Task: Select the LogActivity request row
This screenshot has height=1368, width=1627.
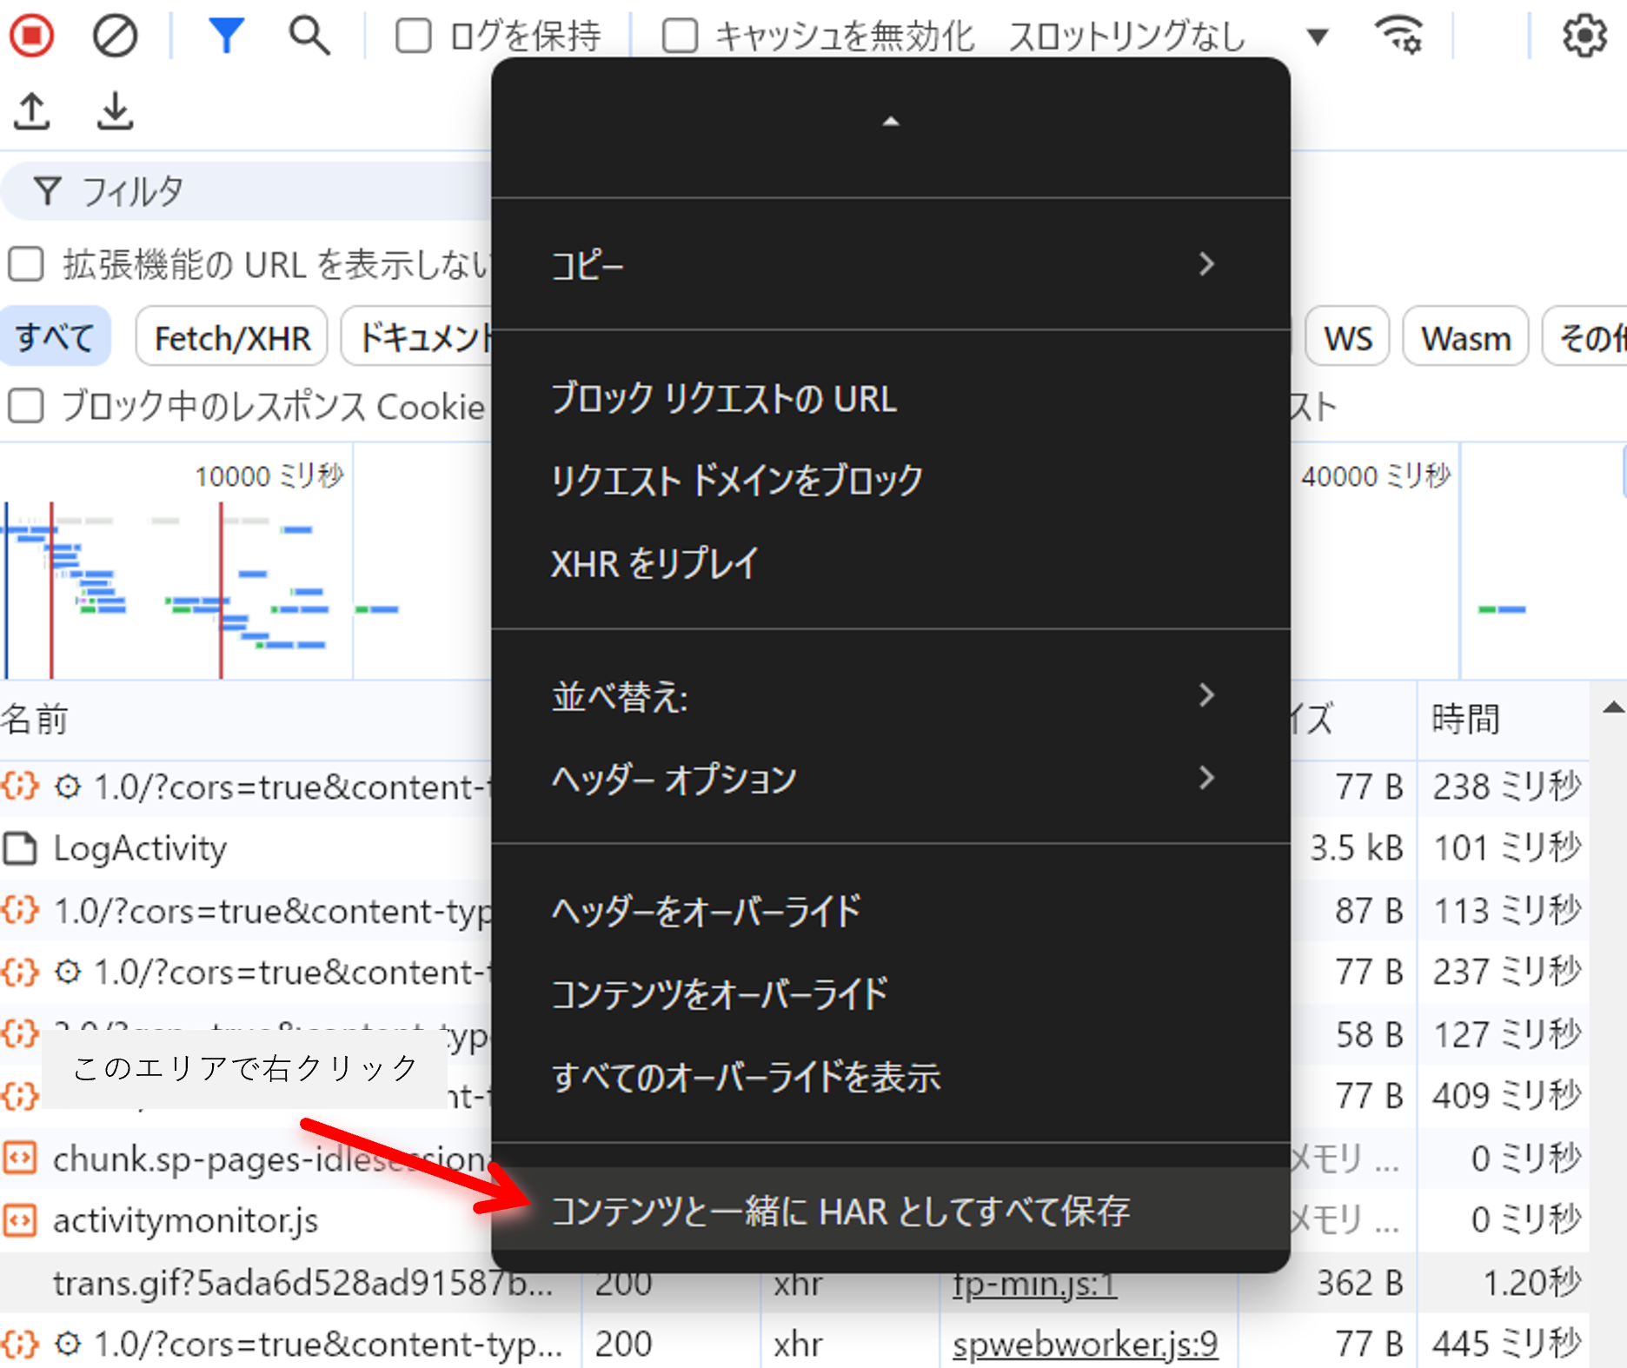Action: 247,849
